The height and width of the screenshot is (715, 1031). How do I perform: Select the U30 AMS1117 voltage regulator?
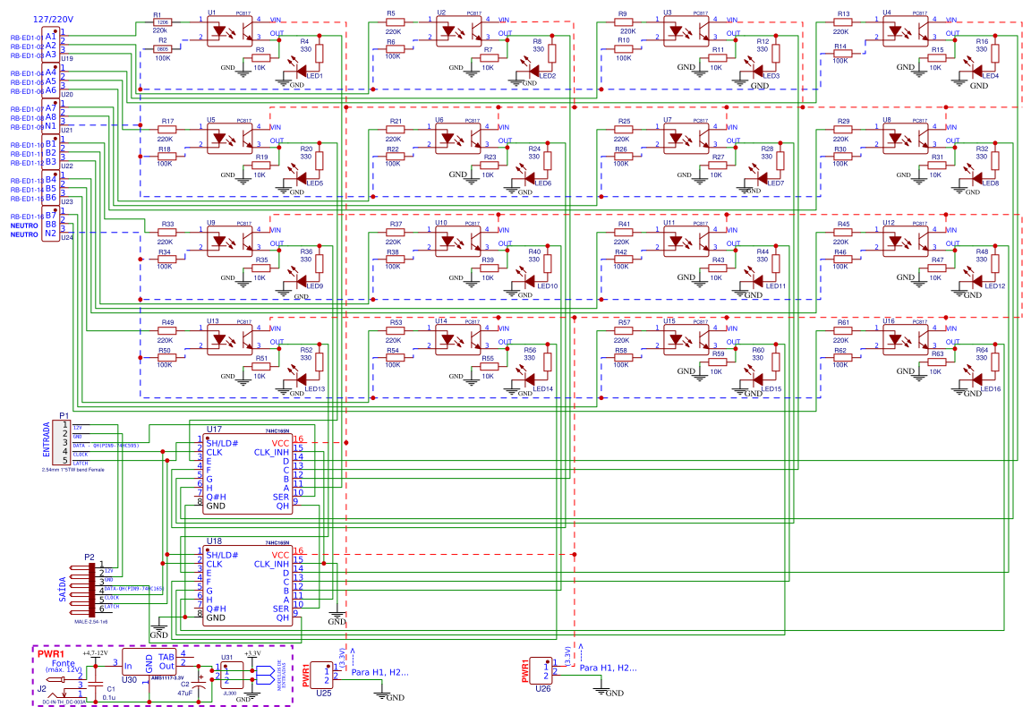pyautogui.click(x=149, y=664)
